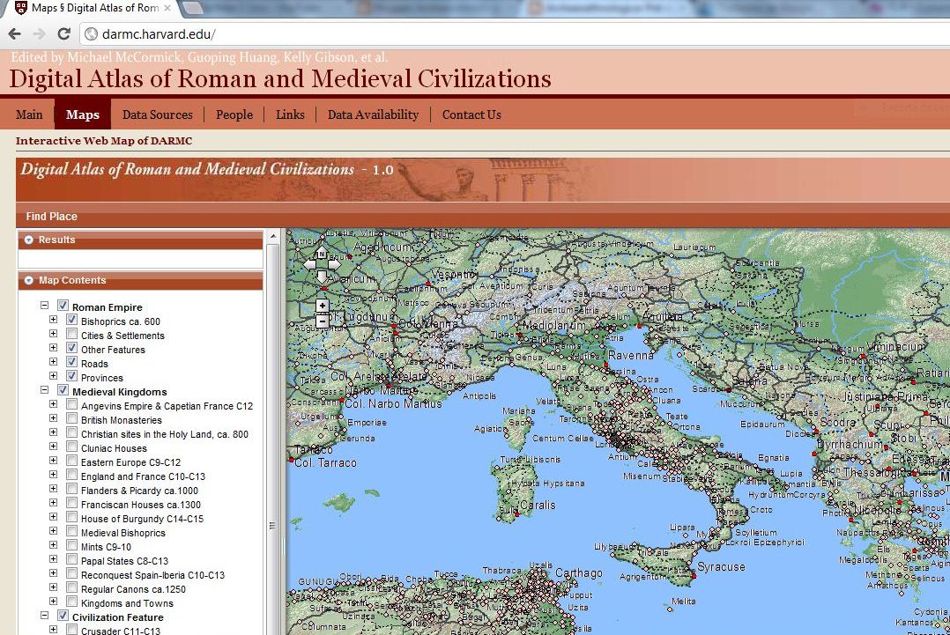
Task: Toggle the Roman Empire layer checkbox
Action: [x=63, y=305]
